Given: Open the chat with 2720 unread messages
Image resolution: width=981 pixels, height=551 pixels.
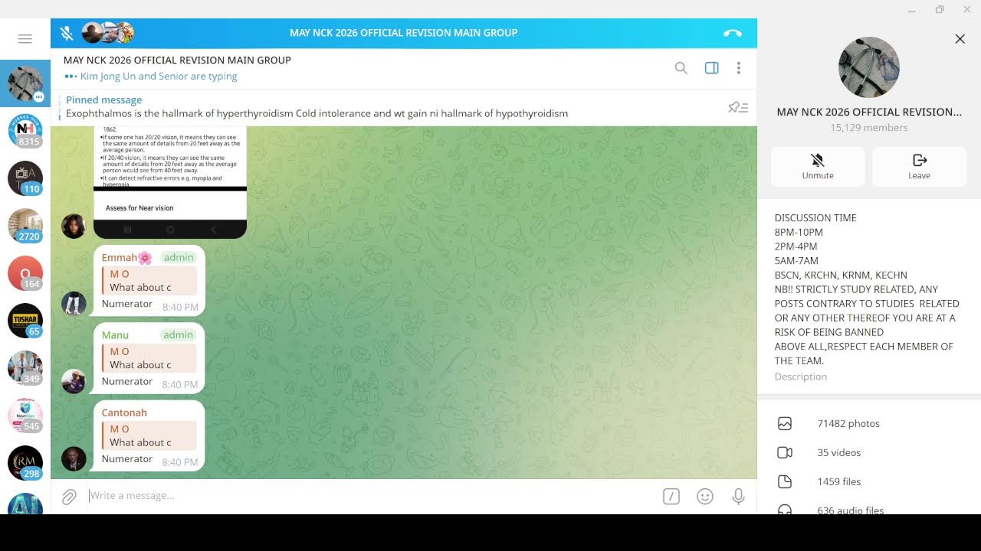Looking at the screenshot, I should 25,225.
